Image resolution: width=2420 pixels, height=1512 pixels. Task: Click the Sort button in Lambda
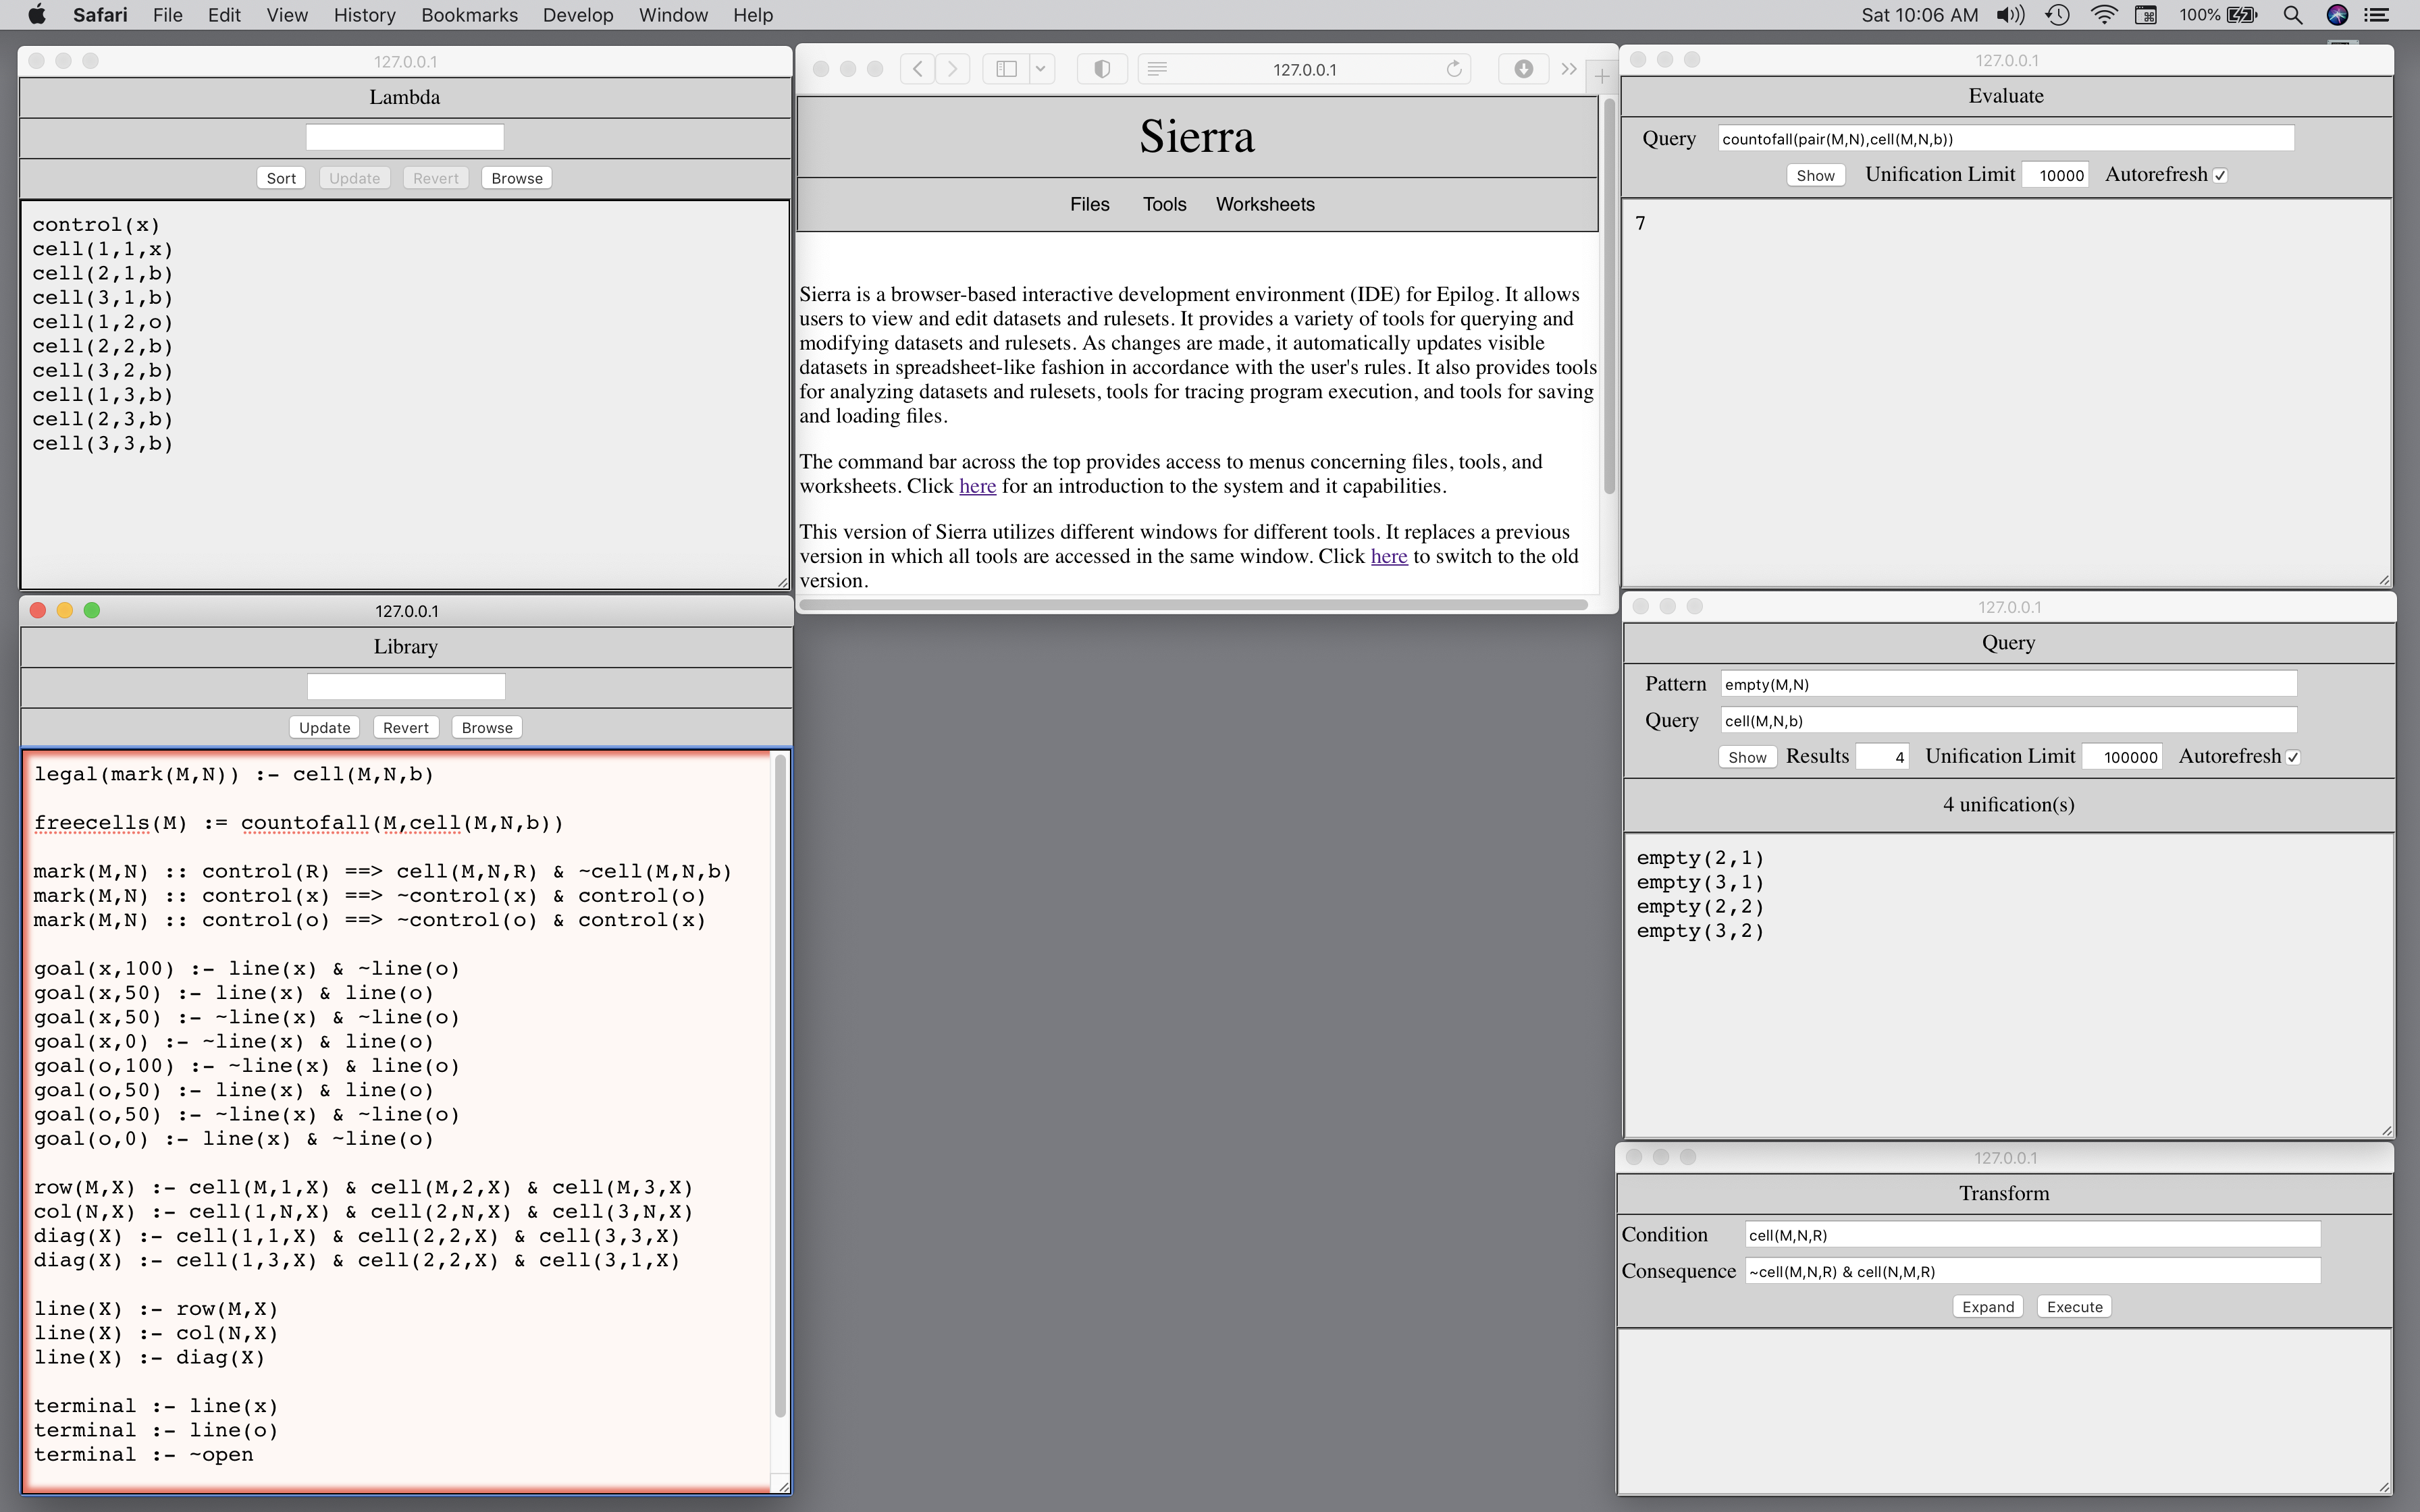[x=281, y=178]
